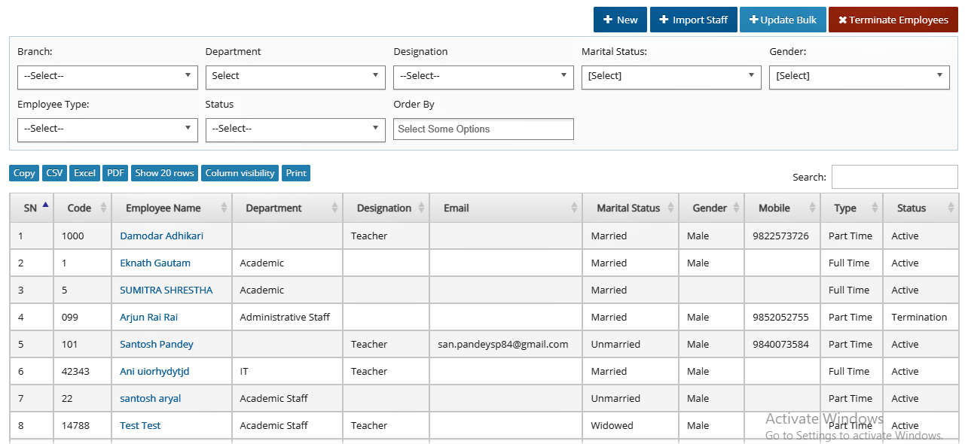This screenshot has width=965, height=444.
Task: Export table using Excel button
Action: (x=84, y=173)
